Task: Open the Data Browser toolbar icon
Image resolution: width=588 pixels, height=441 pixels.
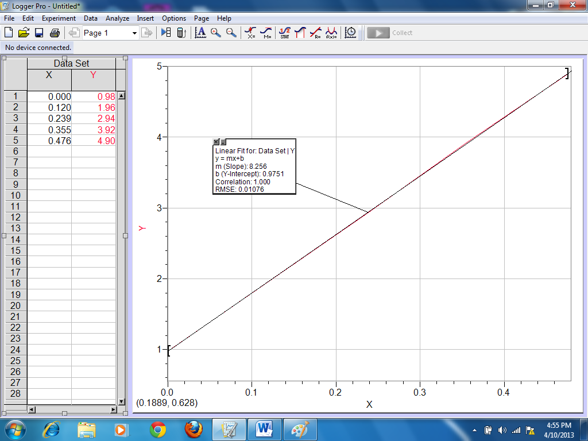Action: (166, 33)
